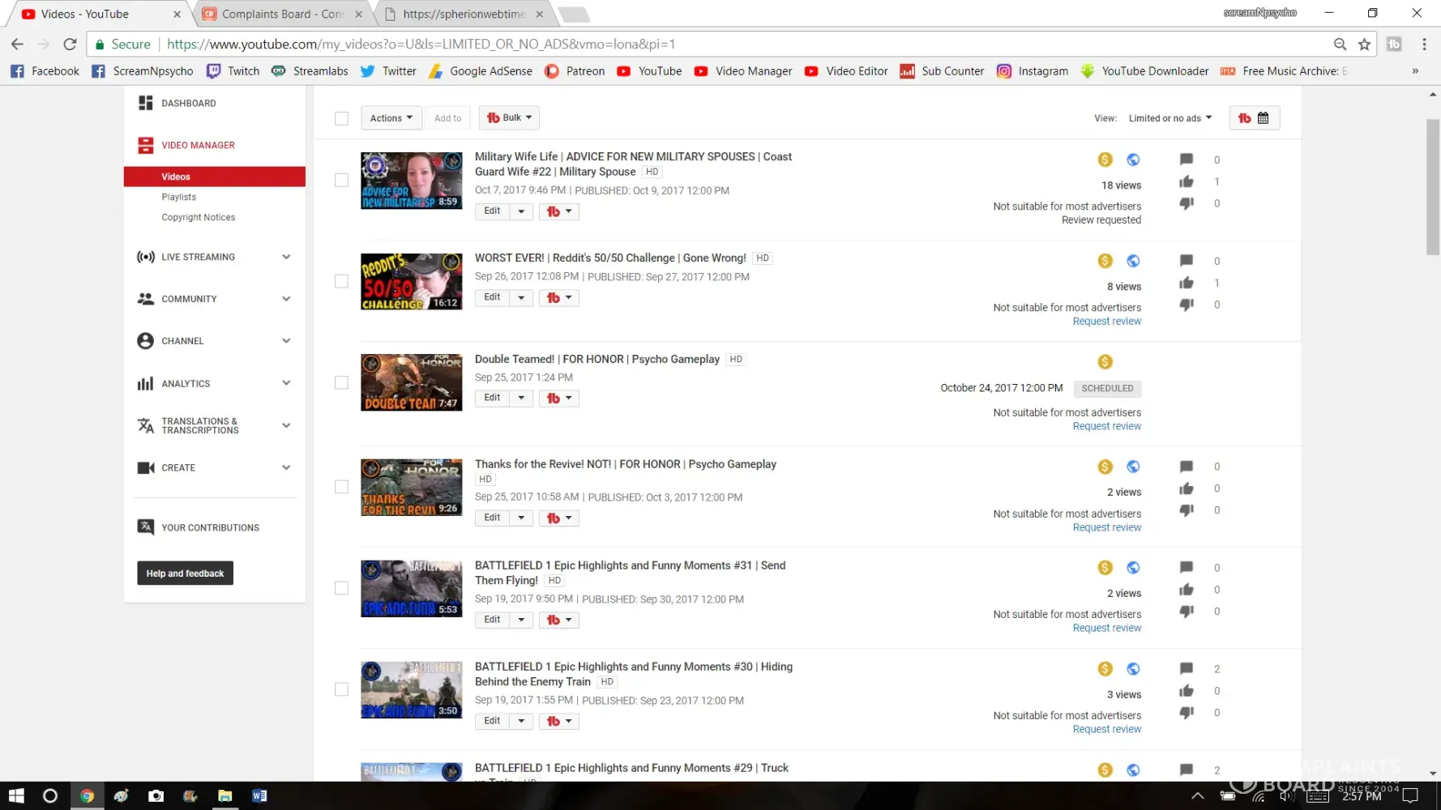Open the Actions dropdown

click(391, 118)
